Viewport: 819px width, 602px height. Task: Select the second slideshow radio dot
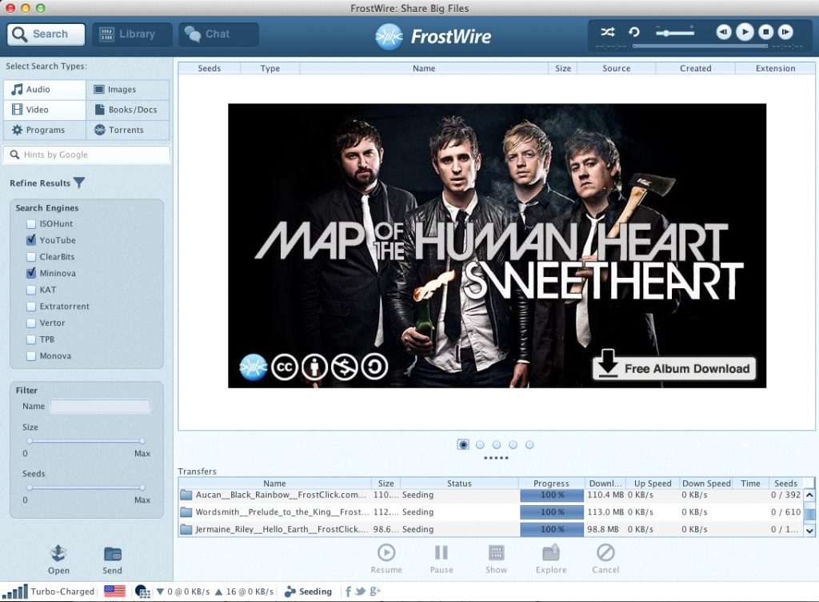[x=480, y=445]
